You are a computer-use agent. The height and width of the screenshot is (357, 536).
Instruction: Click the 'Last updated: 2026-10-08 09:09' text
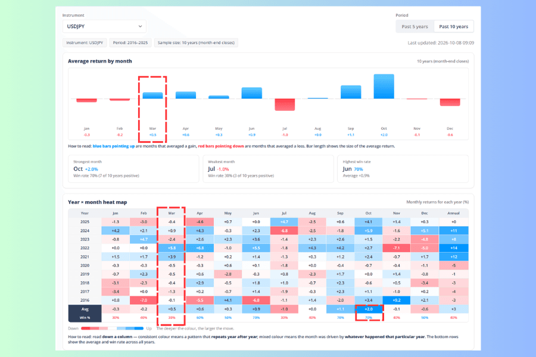tap(441, 43)
